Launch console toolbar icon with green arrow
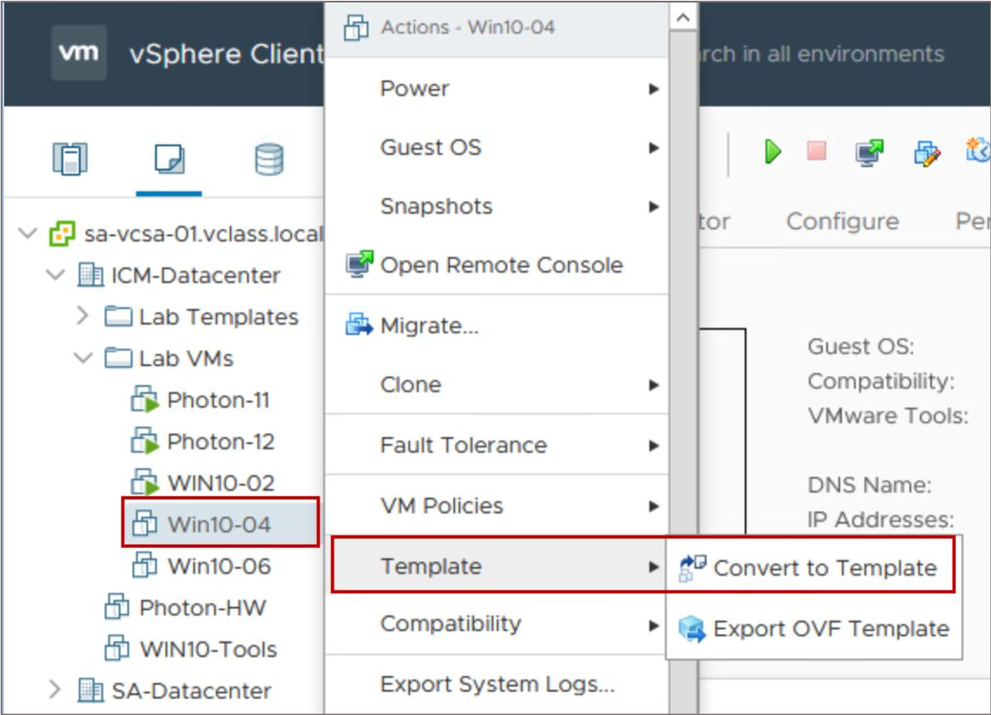The image size is (991, 715). (x=869, y=152)
